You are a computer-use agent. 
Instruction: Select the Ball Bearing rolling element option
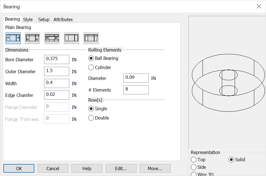(91, 58)
